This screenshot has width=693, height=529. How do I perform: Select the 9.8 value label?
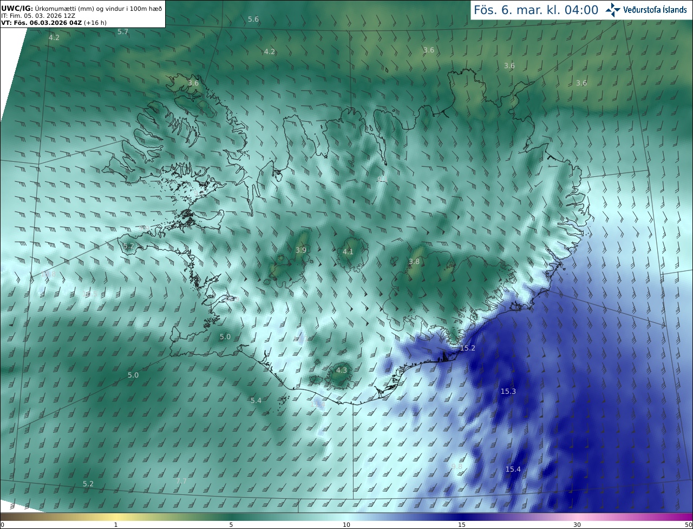(x=457, y=466)
